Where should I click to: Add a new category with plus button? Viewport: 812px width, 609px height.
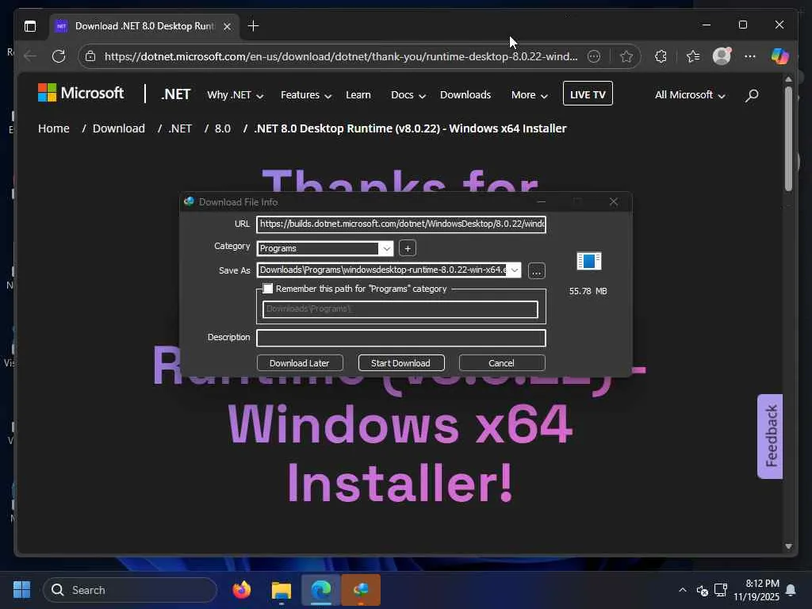pyautogui.click(x=408, y=248)
